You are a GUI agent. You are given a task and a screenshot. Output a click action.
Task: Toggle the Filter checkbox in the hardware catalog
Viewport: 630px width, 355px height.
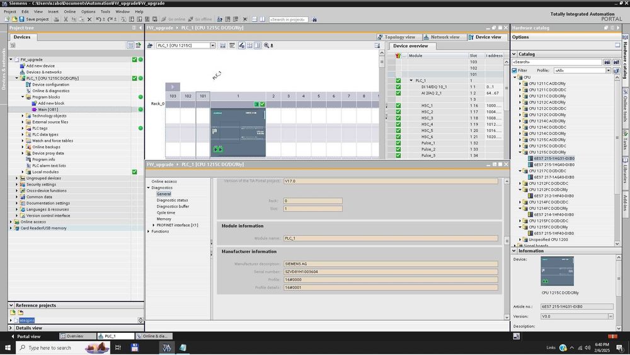click(x=515, y=71)
